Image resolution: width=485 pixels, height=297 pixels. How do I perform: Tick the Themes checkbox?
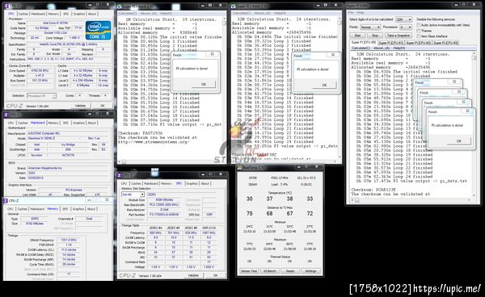[x=419, y=31]
